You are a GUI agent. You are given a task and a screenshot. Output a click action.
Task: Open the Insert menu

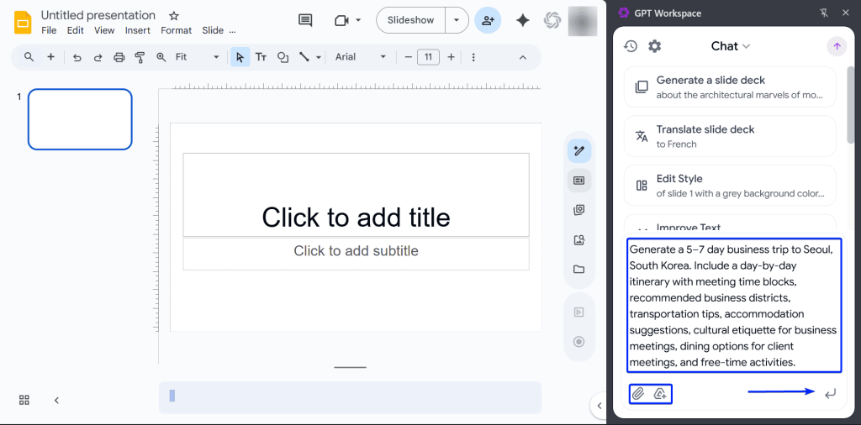coord(137,30)
